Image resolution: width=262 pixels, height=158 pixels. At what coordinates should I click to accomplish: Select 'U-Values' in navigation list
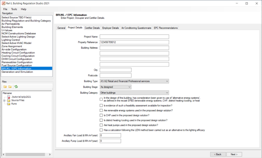7,30
